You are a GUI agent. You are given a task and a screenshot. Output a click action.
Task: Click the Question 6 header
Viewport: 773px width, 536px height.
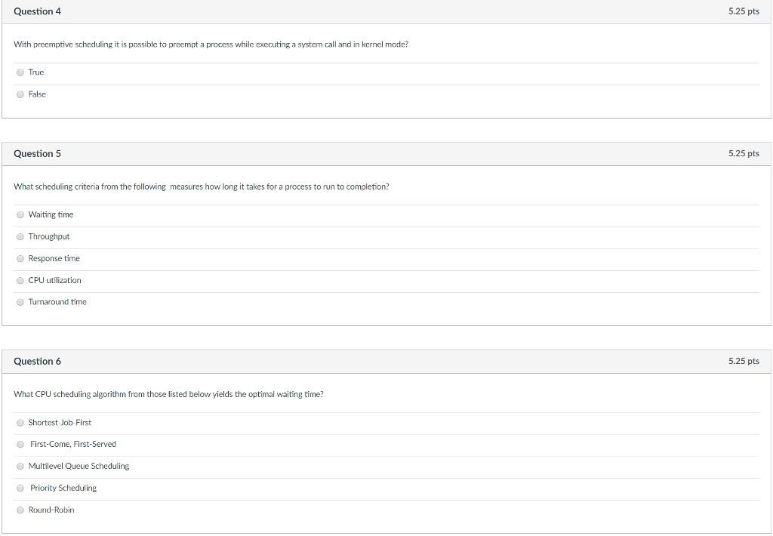point(38,361)
